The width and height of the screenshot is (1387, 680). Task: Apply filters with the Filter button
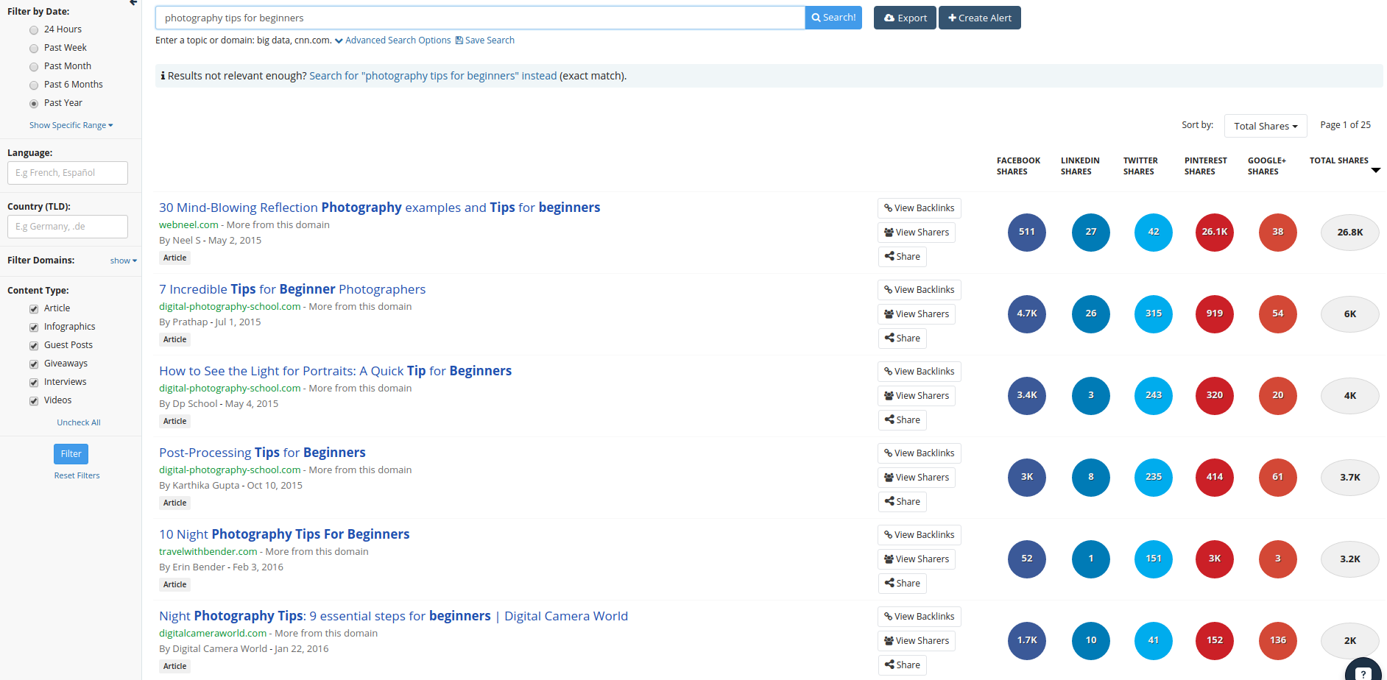coord(71,454)
